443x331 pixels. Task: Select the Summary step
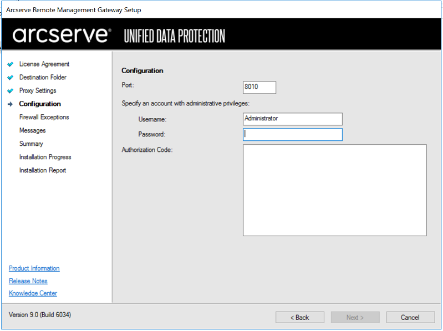pos(31,144)
